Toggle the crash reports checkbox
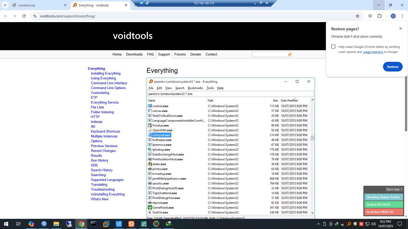Viewport: 408px width, 229px height. pos(333,47)
